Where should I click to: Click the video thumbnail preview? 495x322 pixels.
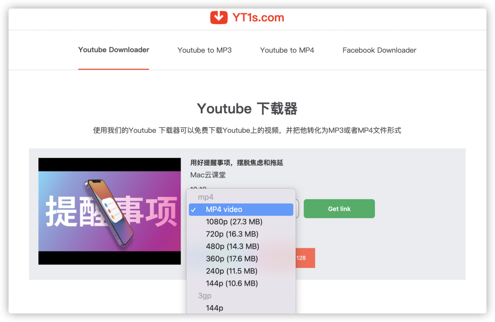(x=110, y=211)
